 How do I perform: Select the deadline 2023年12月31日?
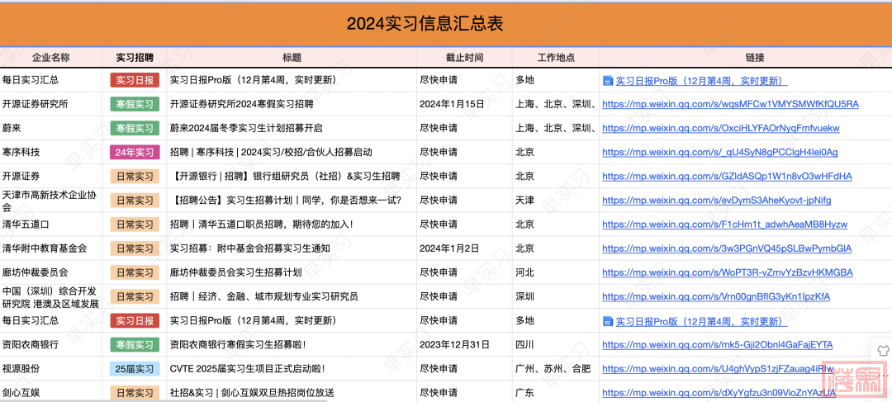point(454,344)
